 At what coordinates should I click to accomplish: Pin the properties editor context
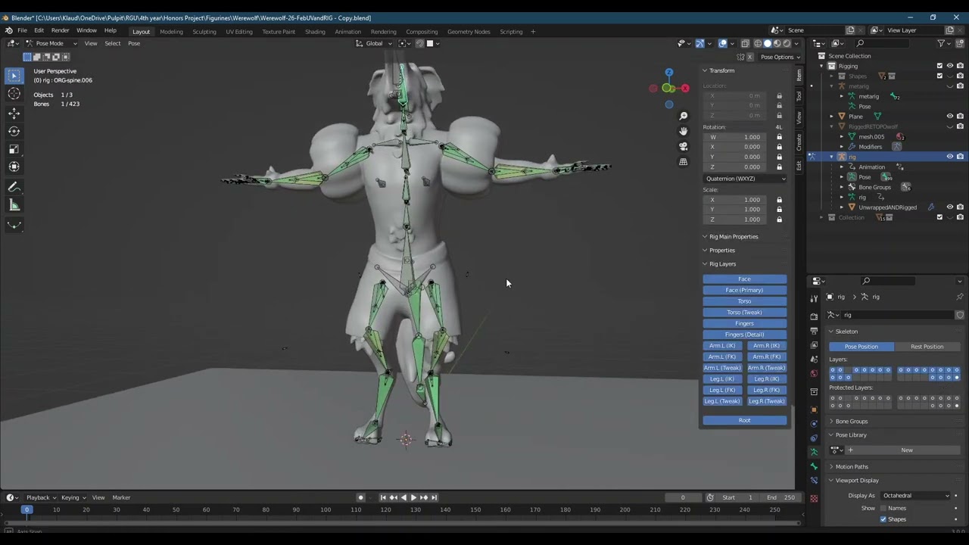(x=960, y=297)
